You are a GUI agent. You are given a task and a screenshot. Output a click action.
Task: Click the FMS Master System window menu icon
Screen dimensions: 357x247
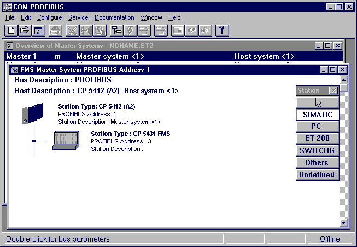point(15,70)
